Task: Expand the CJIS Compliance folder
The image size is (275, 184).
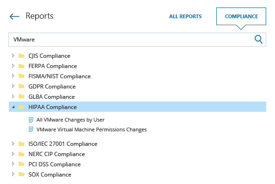Action: [x=13, y=56]
